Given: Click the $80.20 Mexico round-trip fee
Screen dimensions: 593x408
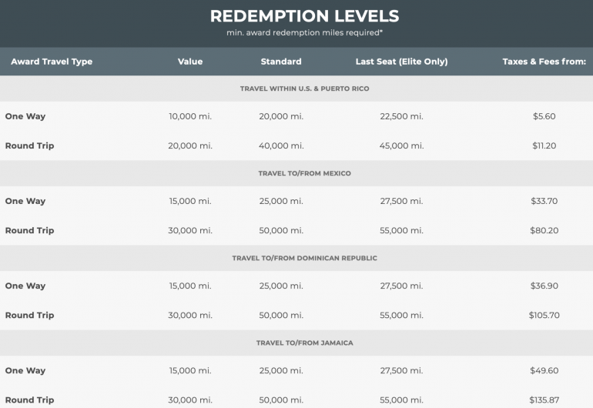Looking at the screenshot, I should [544, 230].
